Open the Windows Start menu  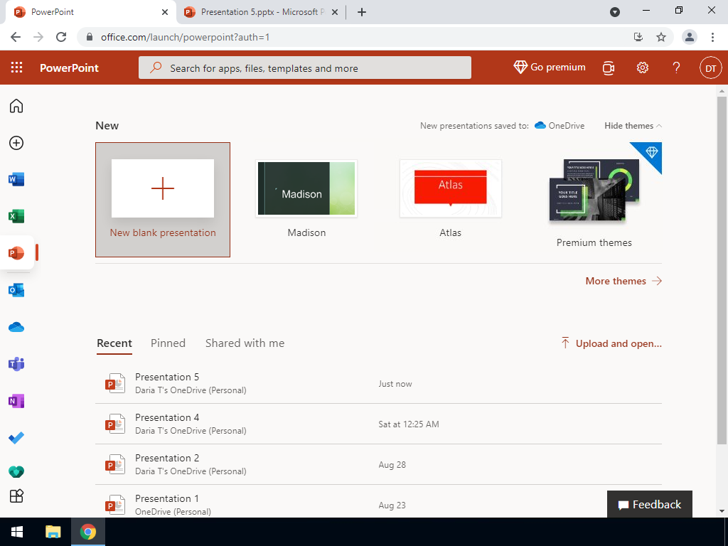(x=17, y=532)
